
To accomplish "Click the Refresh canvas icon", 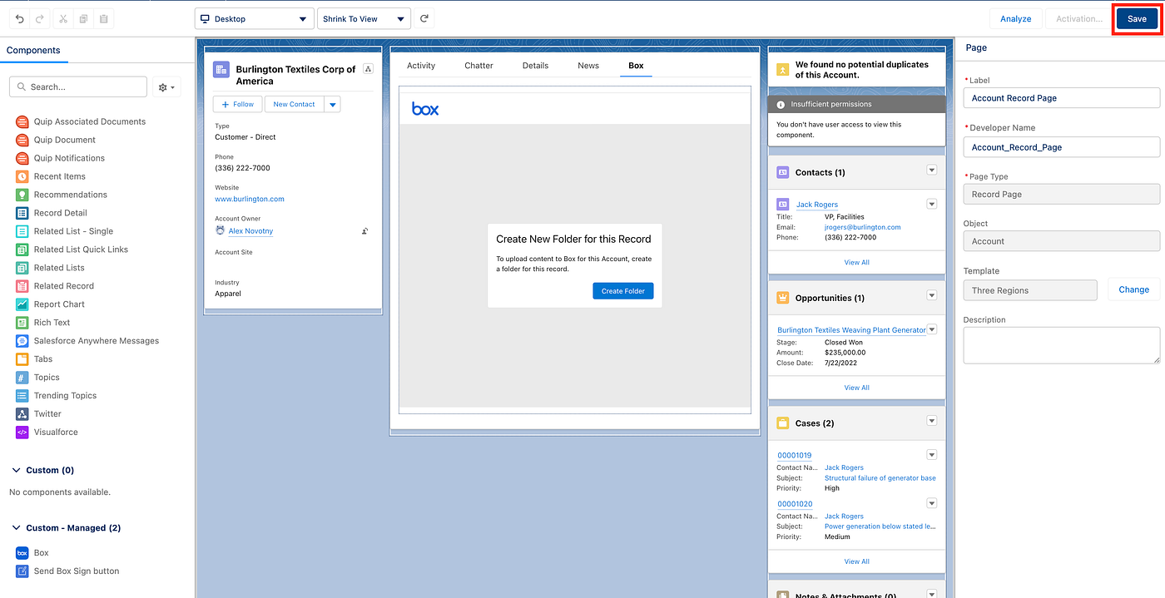I will point(424,18).
